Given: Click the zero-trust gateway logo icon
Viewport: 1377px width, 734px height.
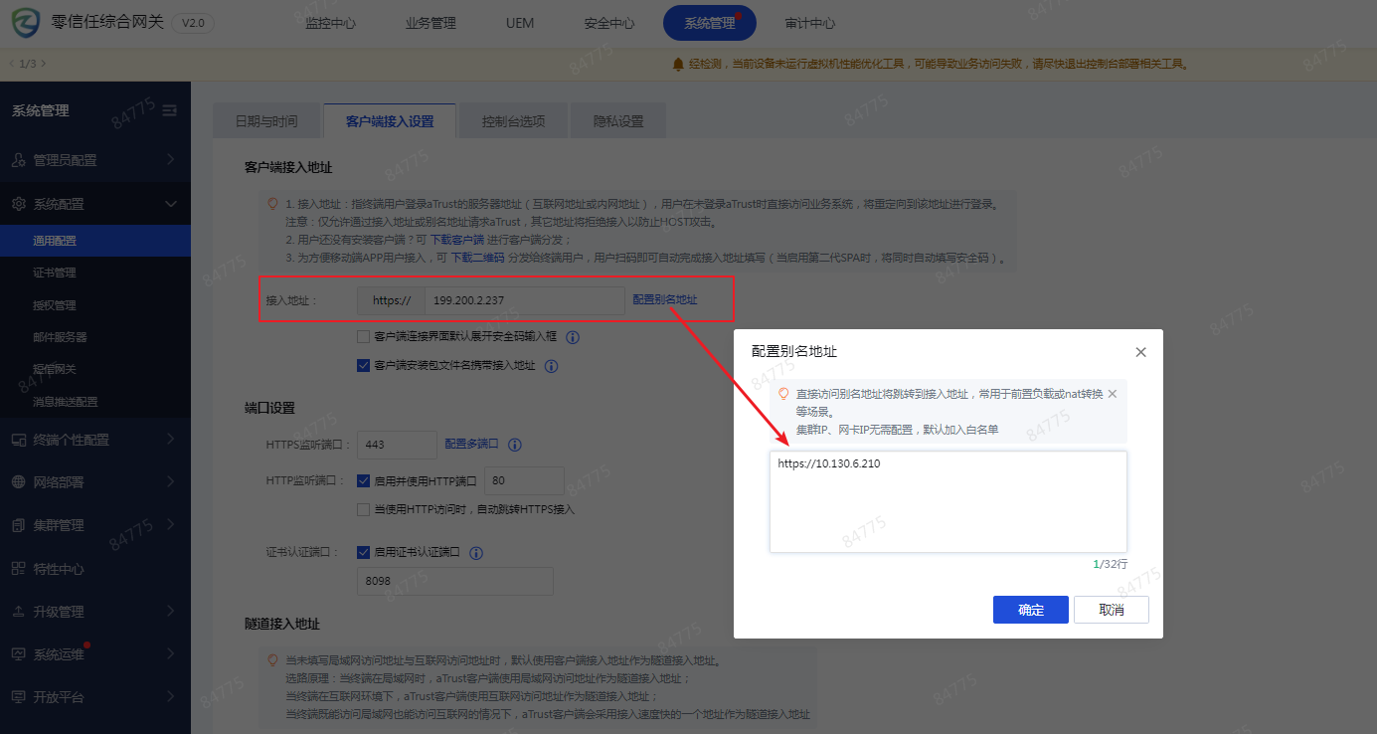Looking at the screenshot, I should pyautogui.click(x=27, y=23).
